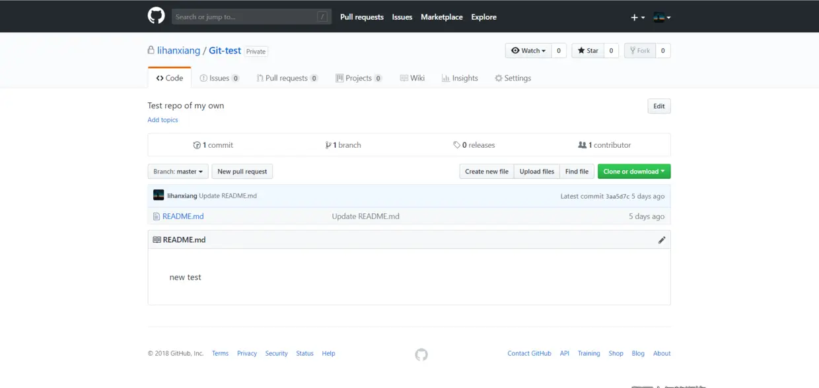Open the plus create-new dropdown
Viewport: 819px width, 388px height.
tap(638, 17)
